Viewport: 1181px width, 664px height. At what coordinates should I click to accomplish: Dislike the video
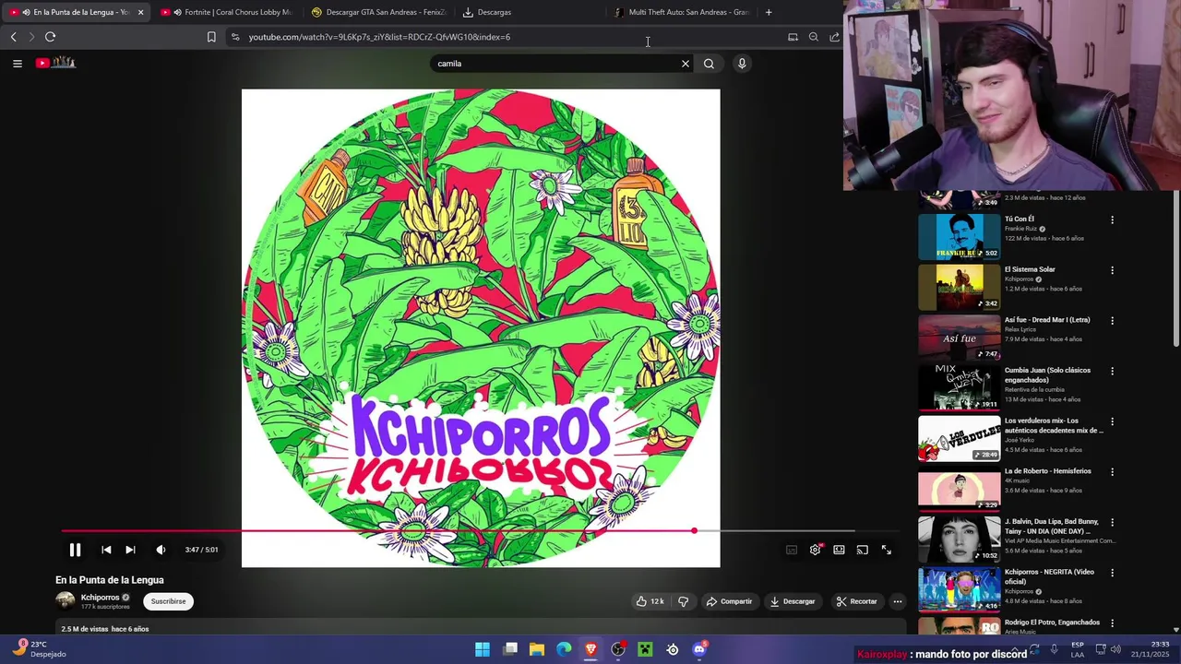[x=683, y=601]
